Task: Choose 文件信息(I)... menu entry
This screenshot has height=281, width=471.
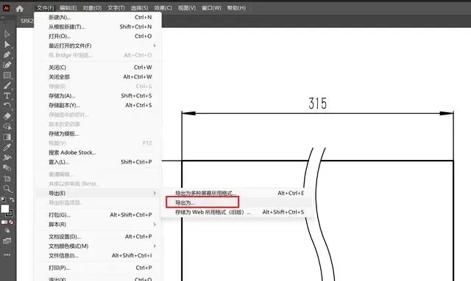Action: [99, 255]
